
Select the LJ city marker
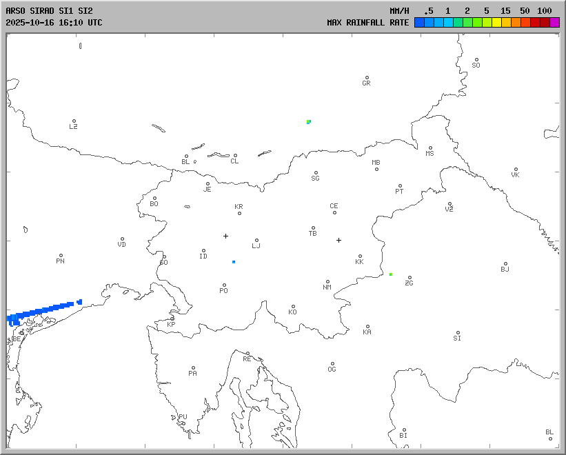point(256,241)
